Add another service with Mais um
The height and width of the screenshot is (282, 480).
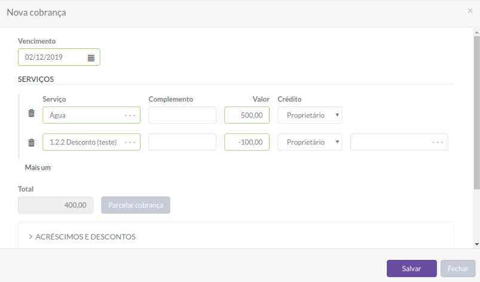coord(38,168)
